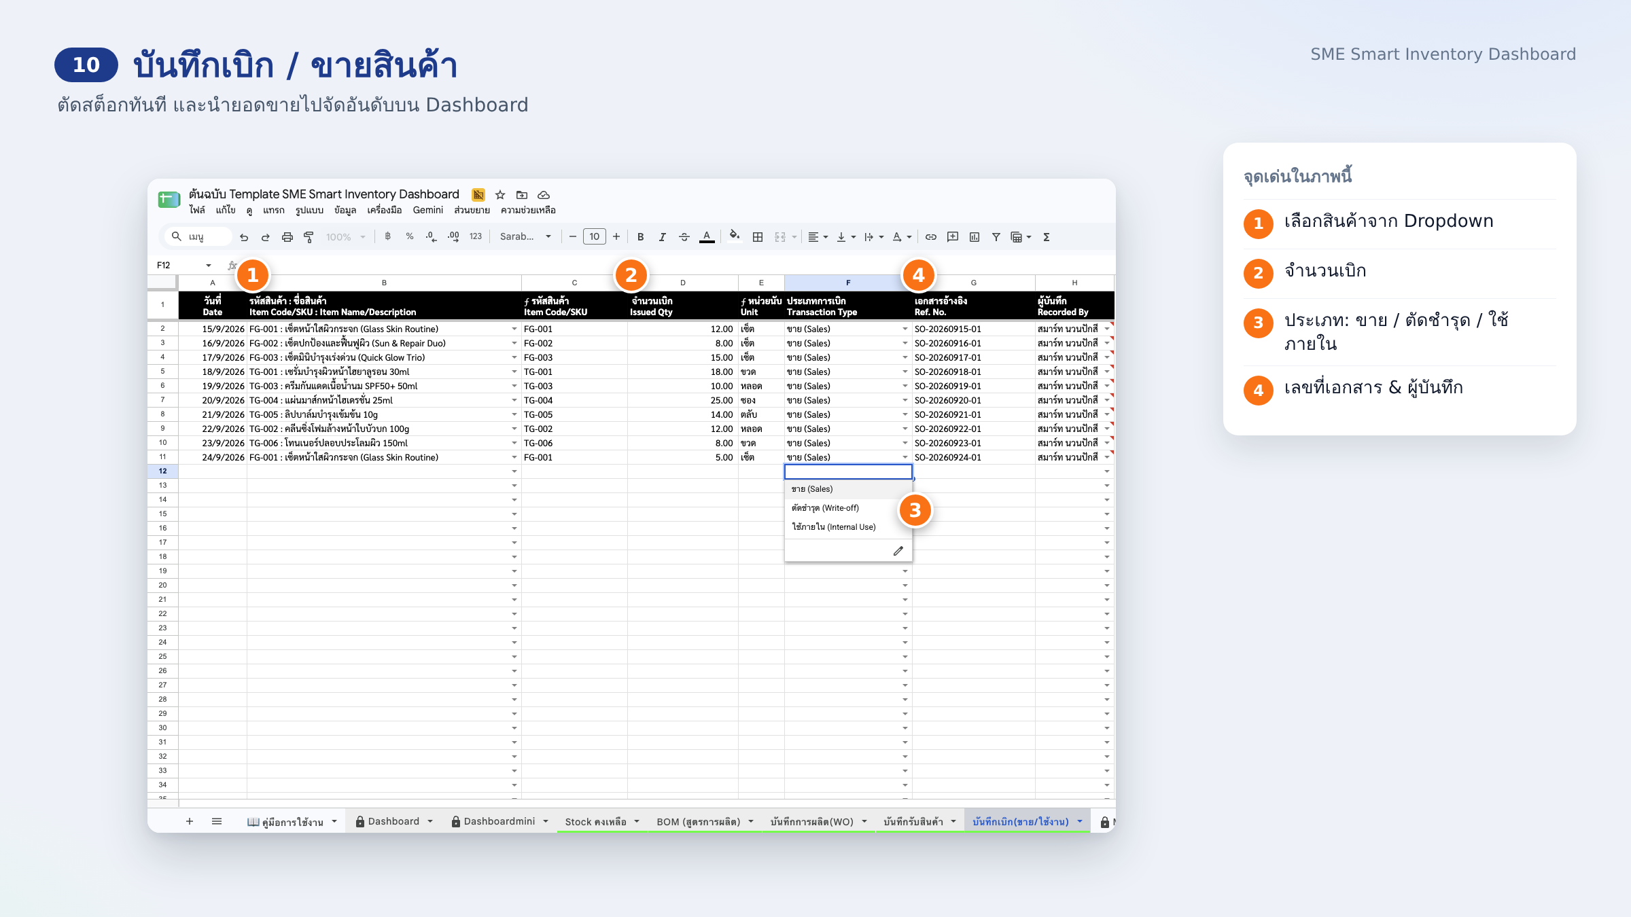Click the insert chart icon
Viewport: 1631px width, 917px height.
(x=975, y=237)
